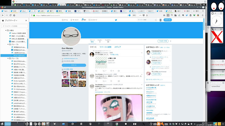The image size is (225, 126).
Task: Collapse the グループA bookmark folder
Action: coord(8,44)
